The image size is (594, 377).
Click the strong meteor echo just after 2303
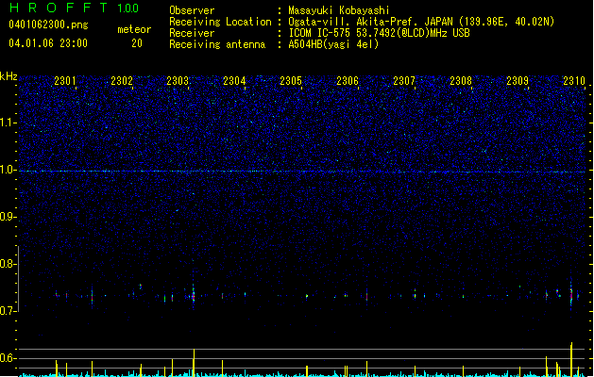pyautogui.click(x=194, y=294)
